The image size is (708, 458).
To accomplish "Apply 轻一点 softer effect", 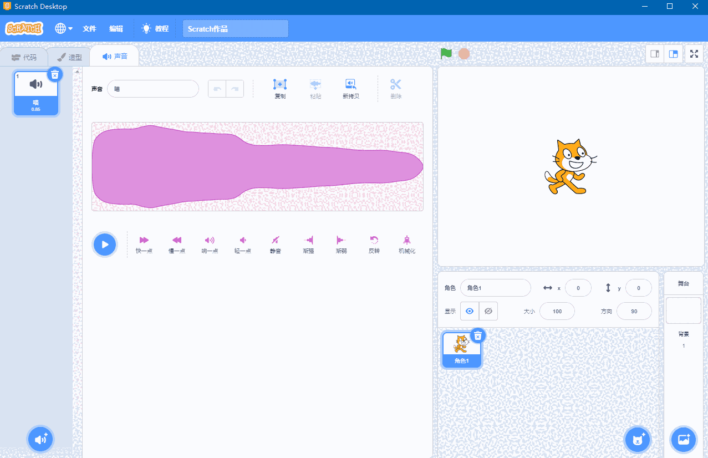I will (x=243, y=244).
